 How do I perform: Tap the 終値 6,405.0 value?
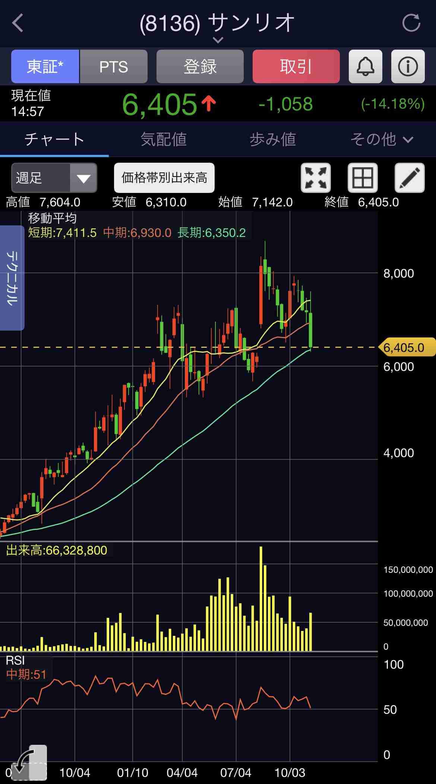362,202
